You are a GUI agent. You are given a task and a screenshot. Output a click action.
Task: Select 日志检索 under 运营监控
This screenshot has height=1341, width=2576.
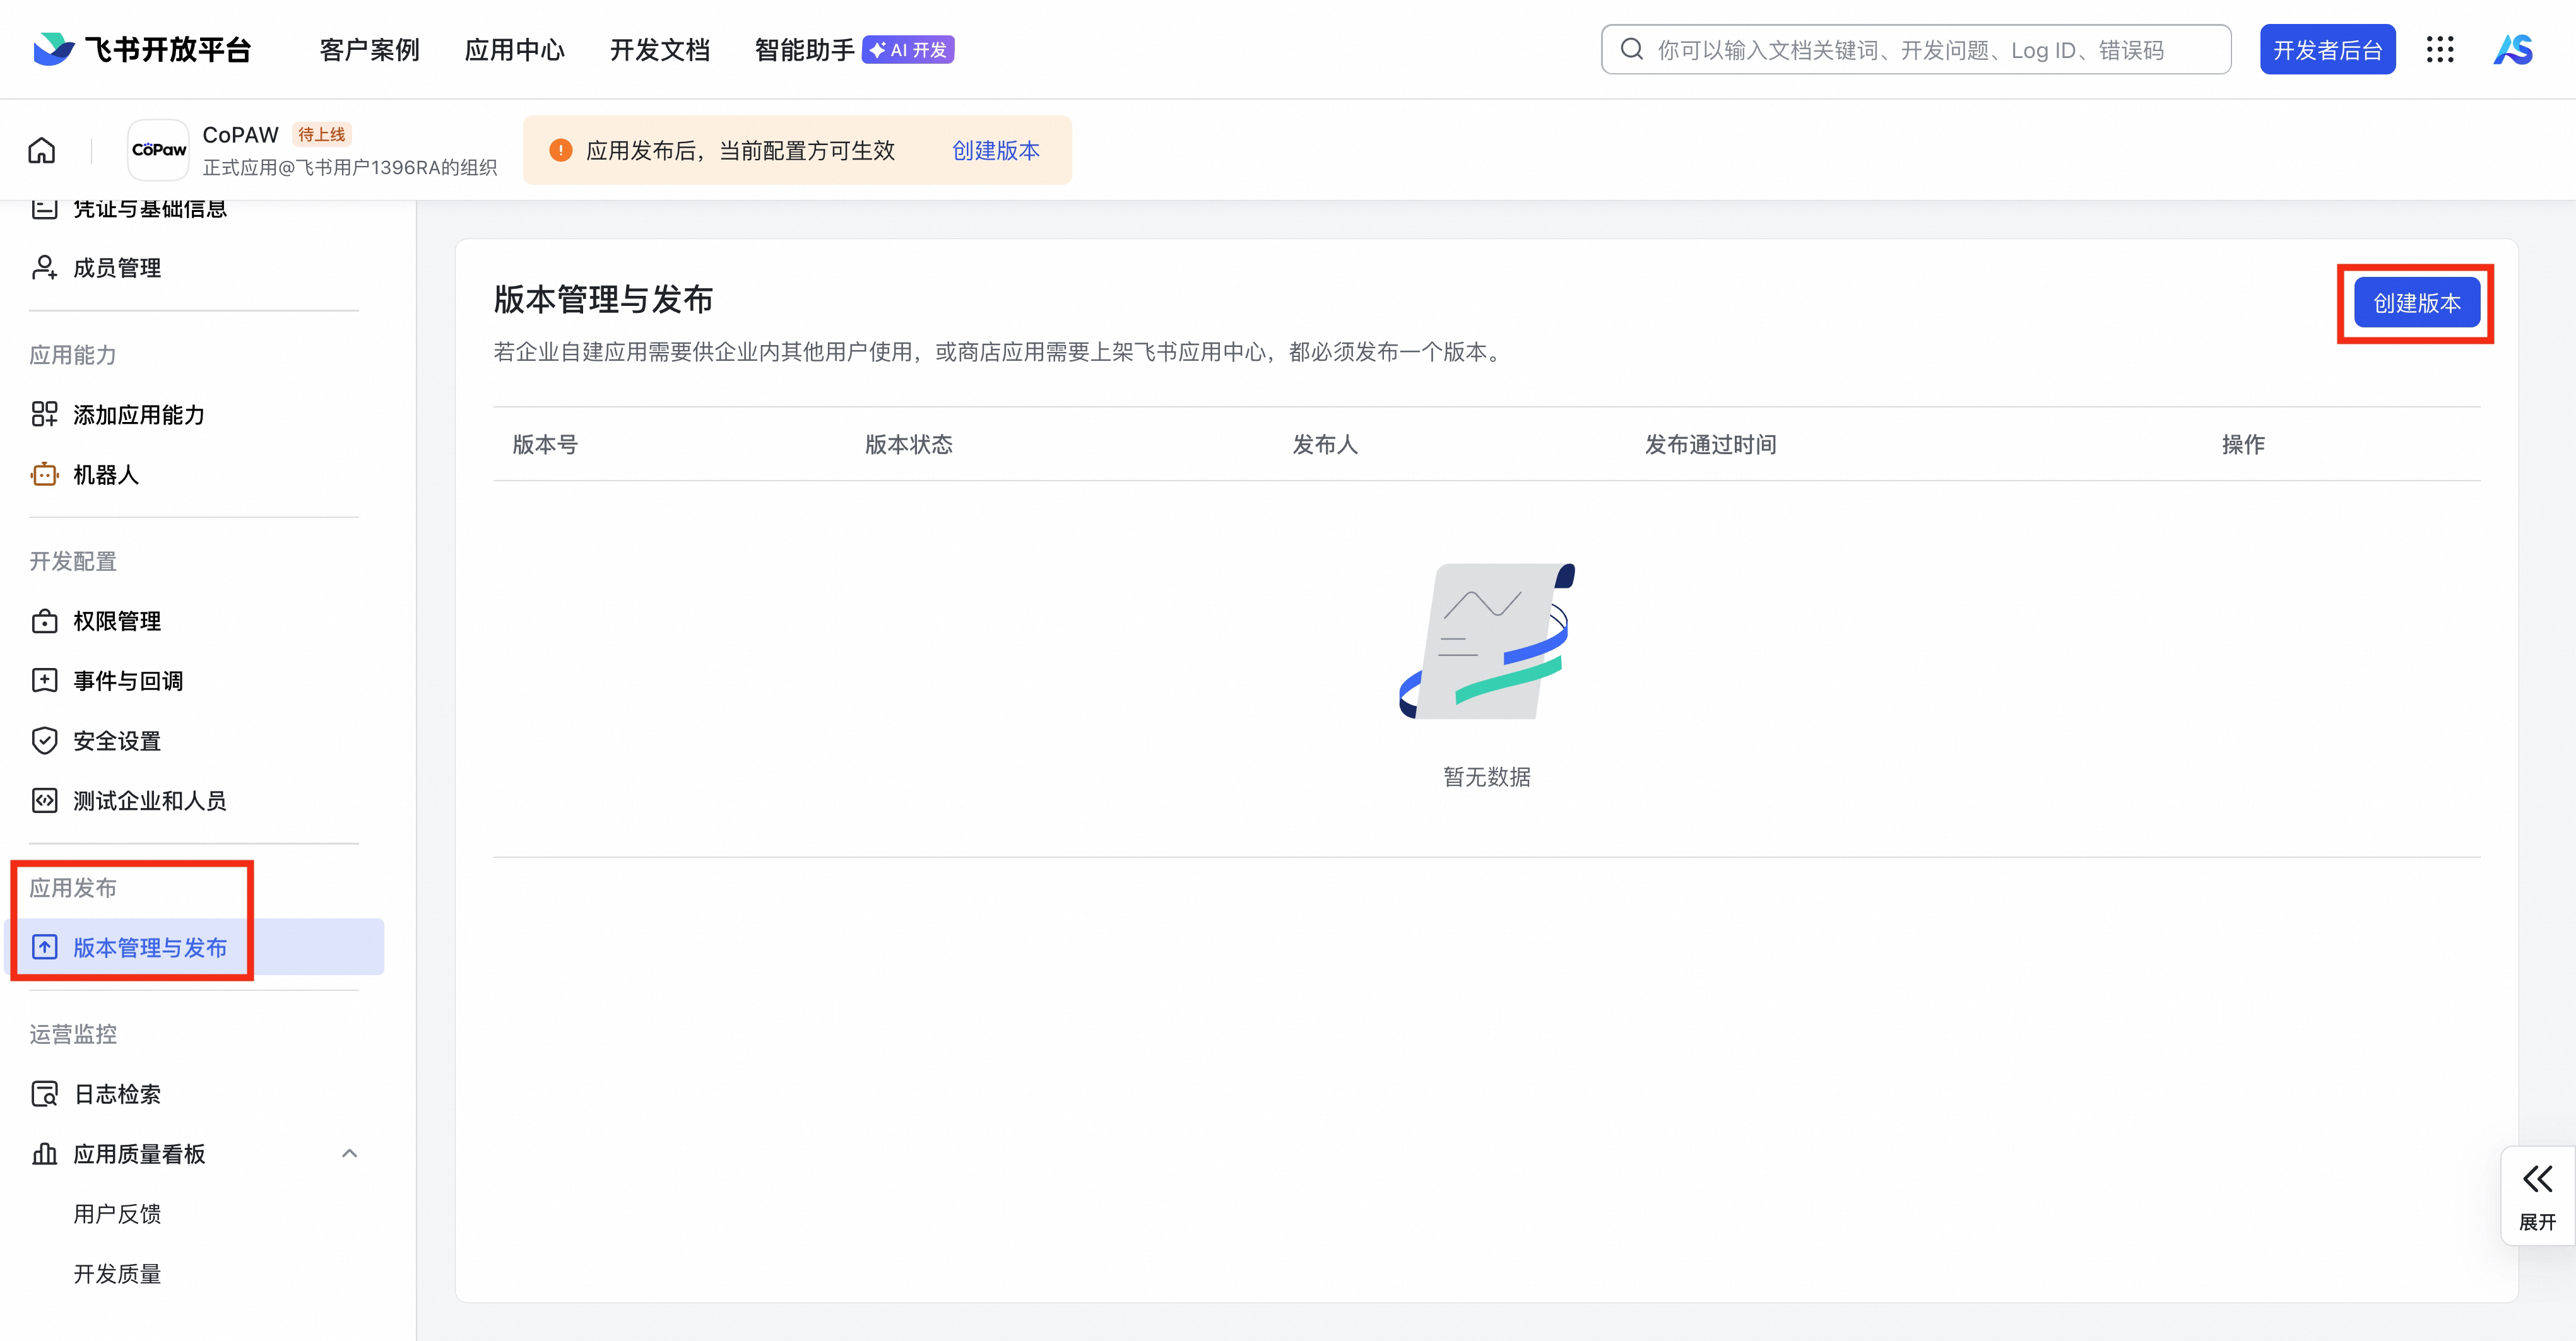coord(117,1093)
